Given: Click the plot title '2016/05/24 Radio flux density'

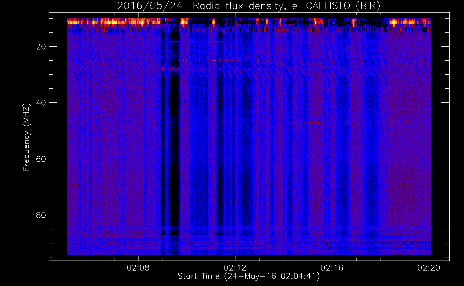Looking at the screenshot, I should click(x=249, y=6).
